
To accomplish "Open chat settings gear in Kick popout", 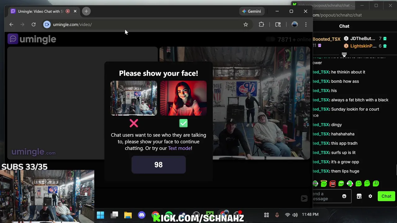I will (370, 196).
